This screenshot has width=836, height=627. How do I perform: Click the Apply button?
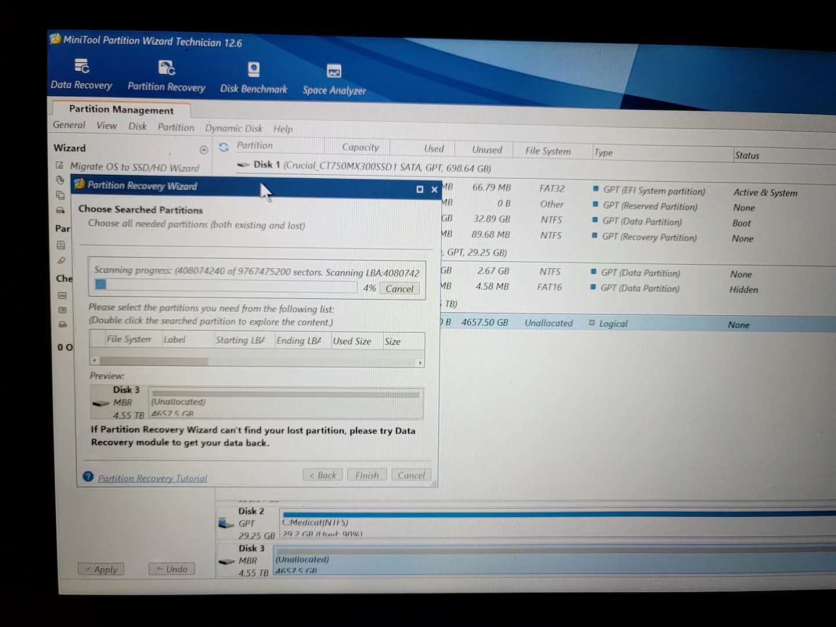pos(101,570)
